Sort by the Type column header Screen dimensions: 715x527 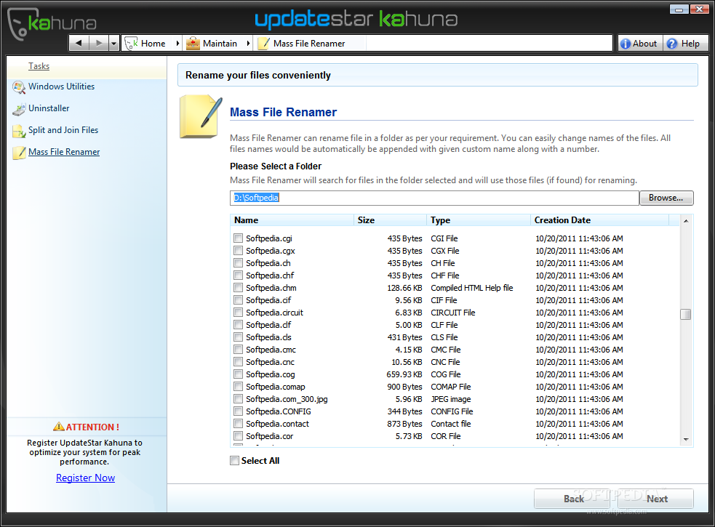[x=479, y=220]
